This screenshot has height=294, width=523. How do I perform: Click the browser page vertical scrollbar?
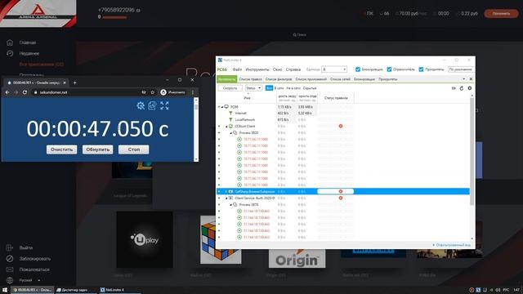pos(196,130)
